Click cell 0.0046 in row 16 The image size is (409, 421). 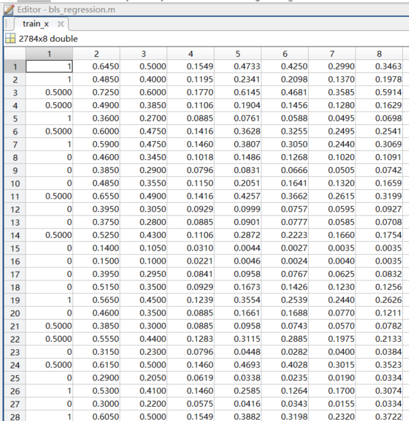[238, 262]
